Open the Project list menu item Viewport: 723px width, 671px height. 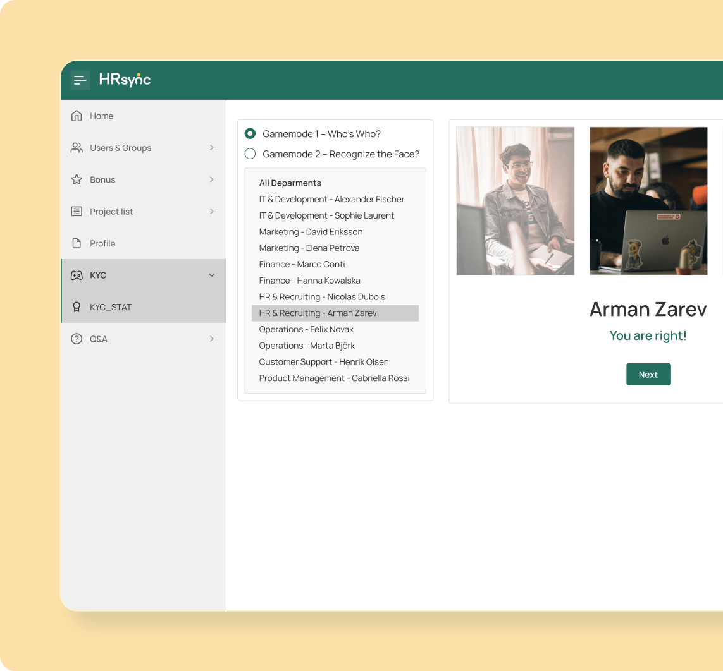[144, 212]
